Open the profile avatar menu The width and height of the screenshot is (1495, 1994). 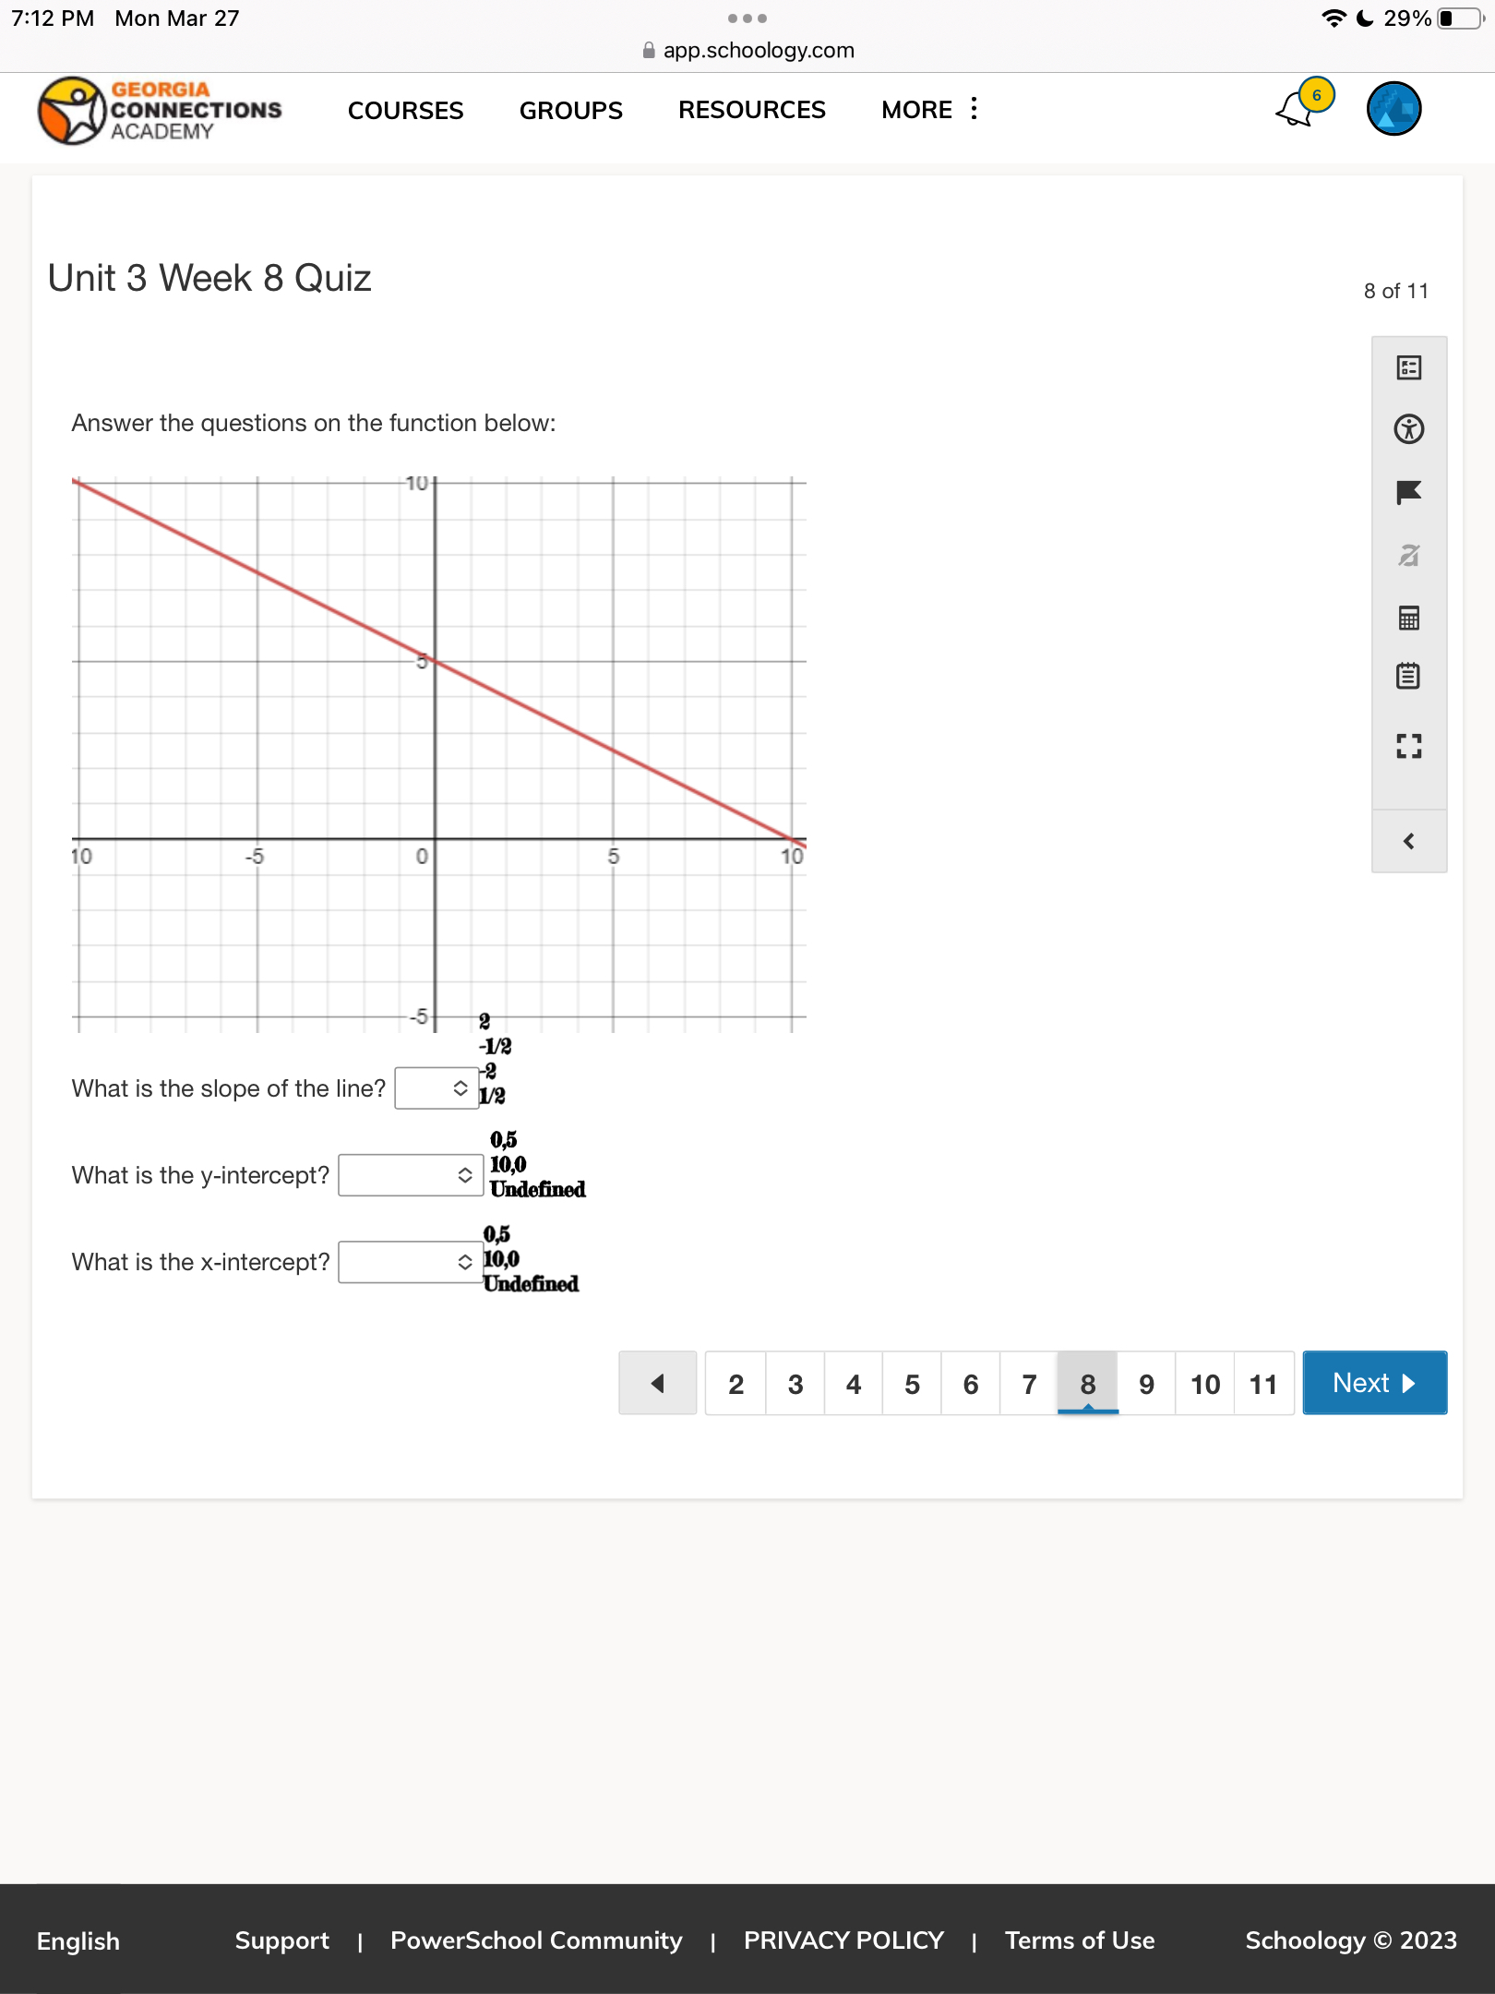click(x=1393, y=107)
